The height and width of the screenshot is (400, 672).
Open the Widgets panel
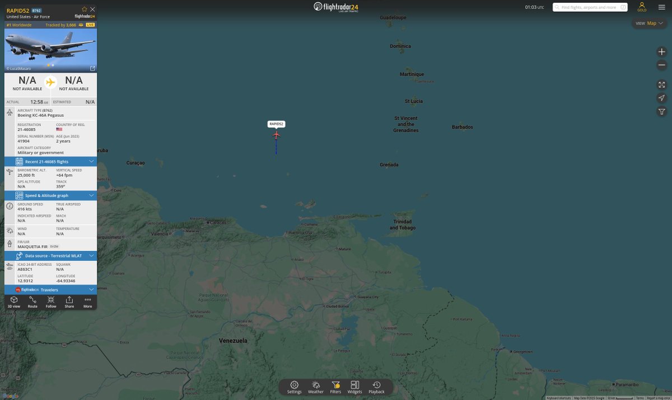pyautogui.click(x=354, y=387)
